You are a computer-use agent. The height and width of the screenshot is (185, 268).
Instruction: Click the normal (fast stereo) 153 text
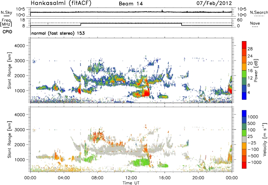tap(58, 33)
